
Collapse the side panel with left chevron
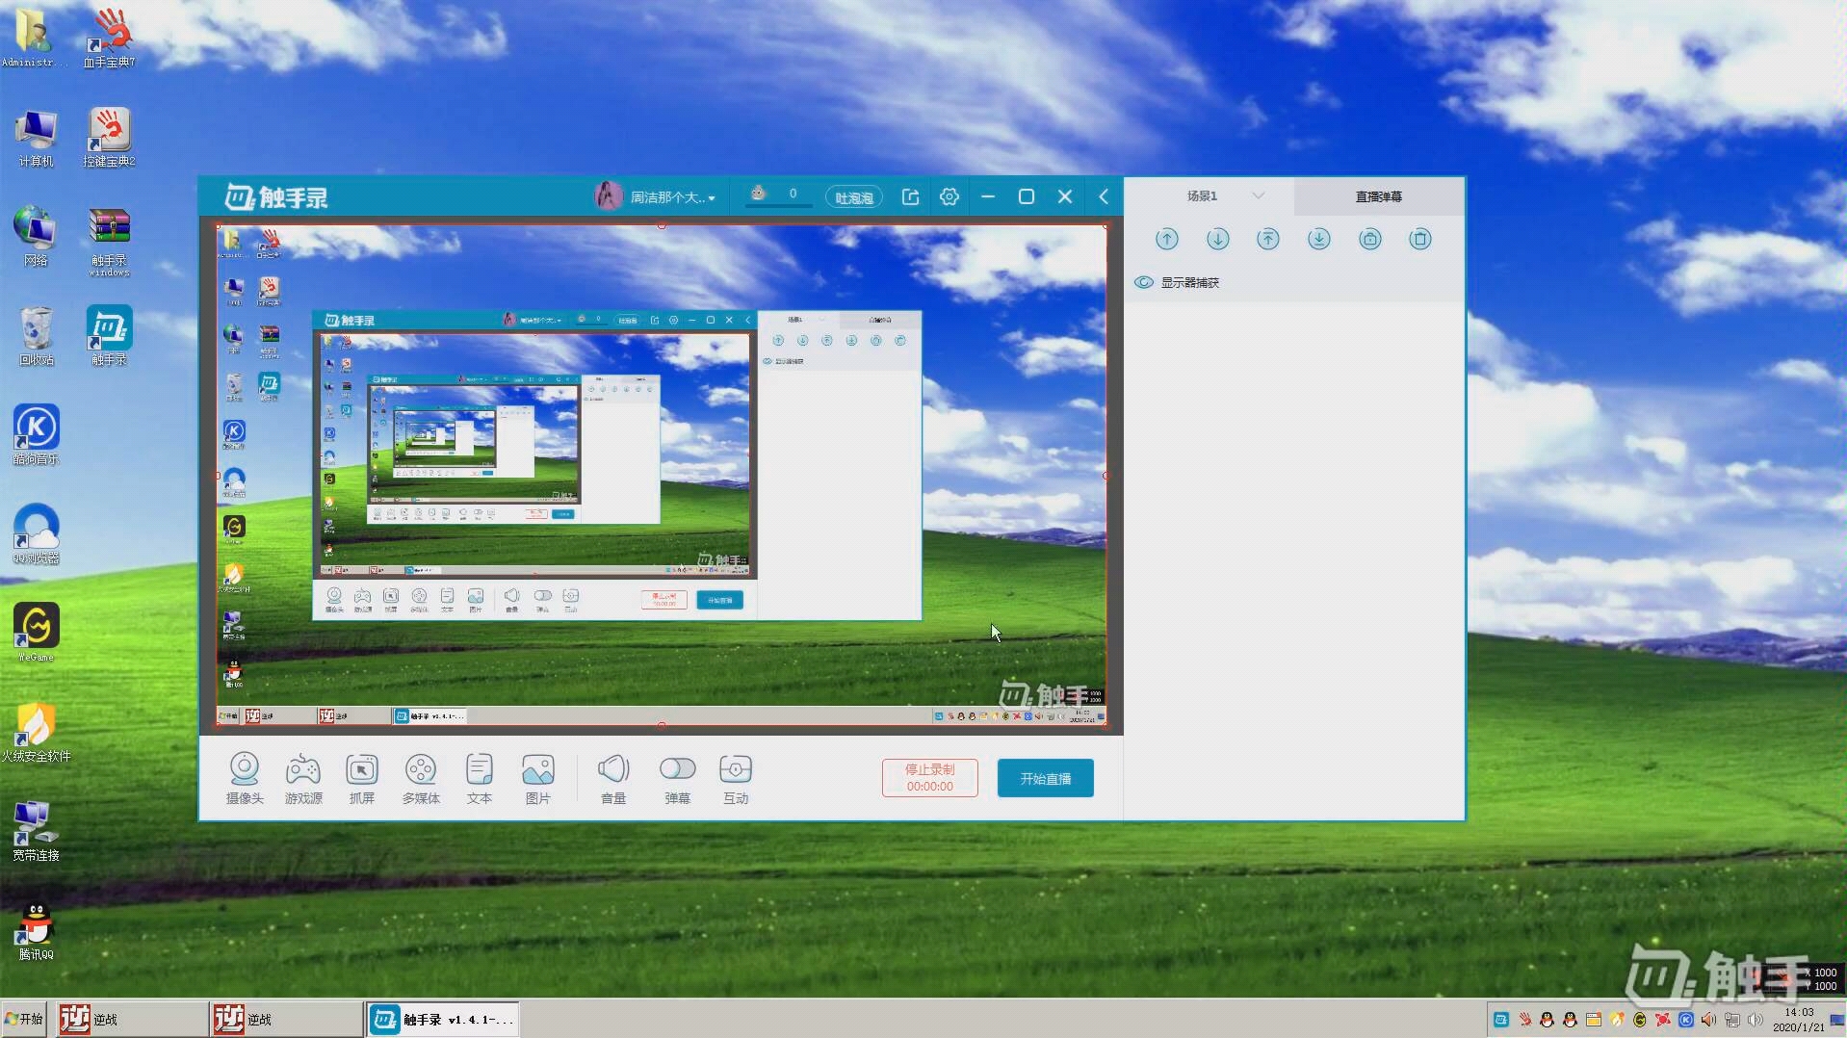click(x=1104, y=196)
